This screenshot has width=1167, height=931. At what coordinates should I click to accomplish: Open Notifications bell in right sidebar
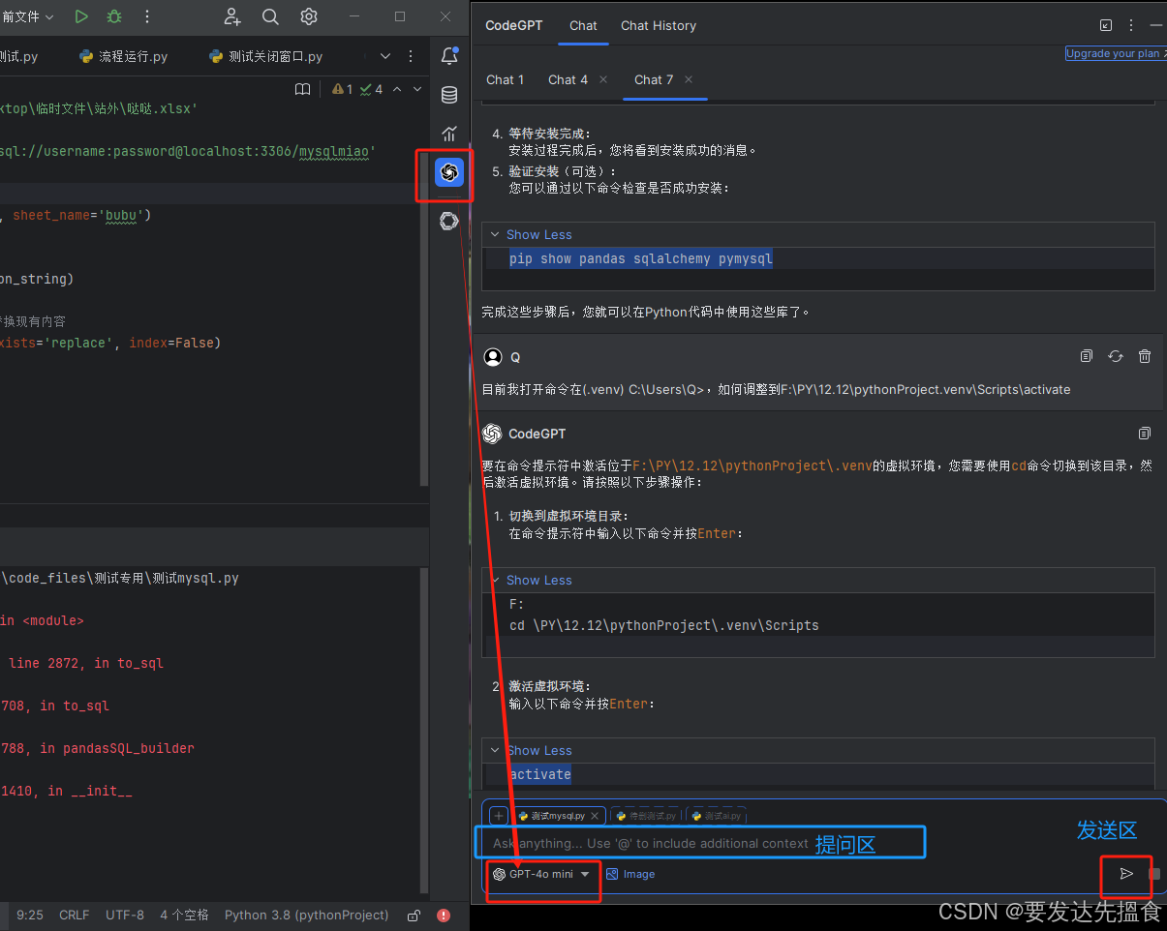[x=449, y=56]
